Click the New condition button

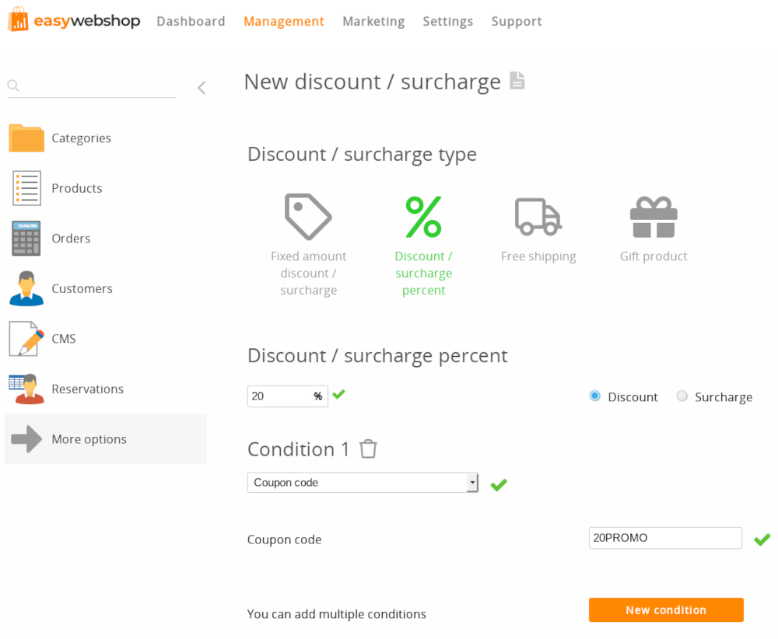(666, 610)
